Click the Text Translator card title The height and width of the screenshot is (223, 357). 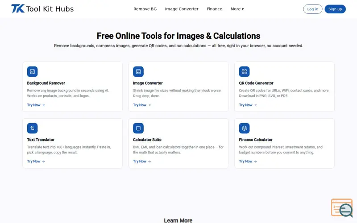[x=41, y=140]
